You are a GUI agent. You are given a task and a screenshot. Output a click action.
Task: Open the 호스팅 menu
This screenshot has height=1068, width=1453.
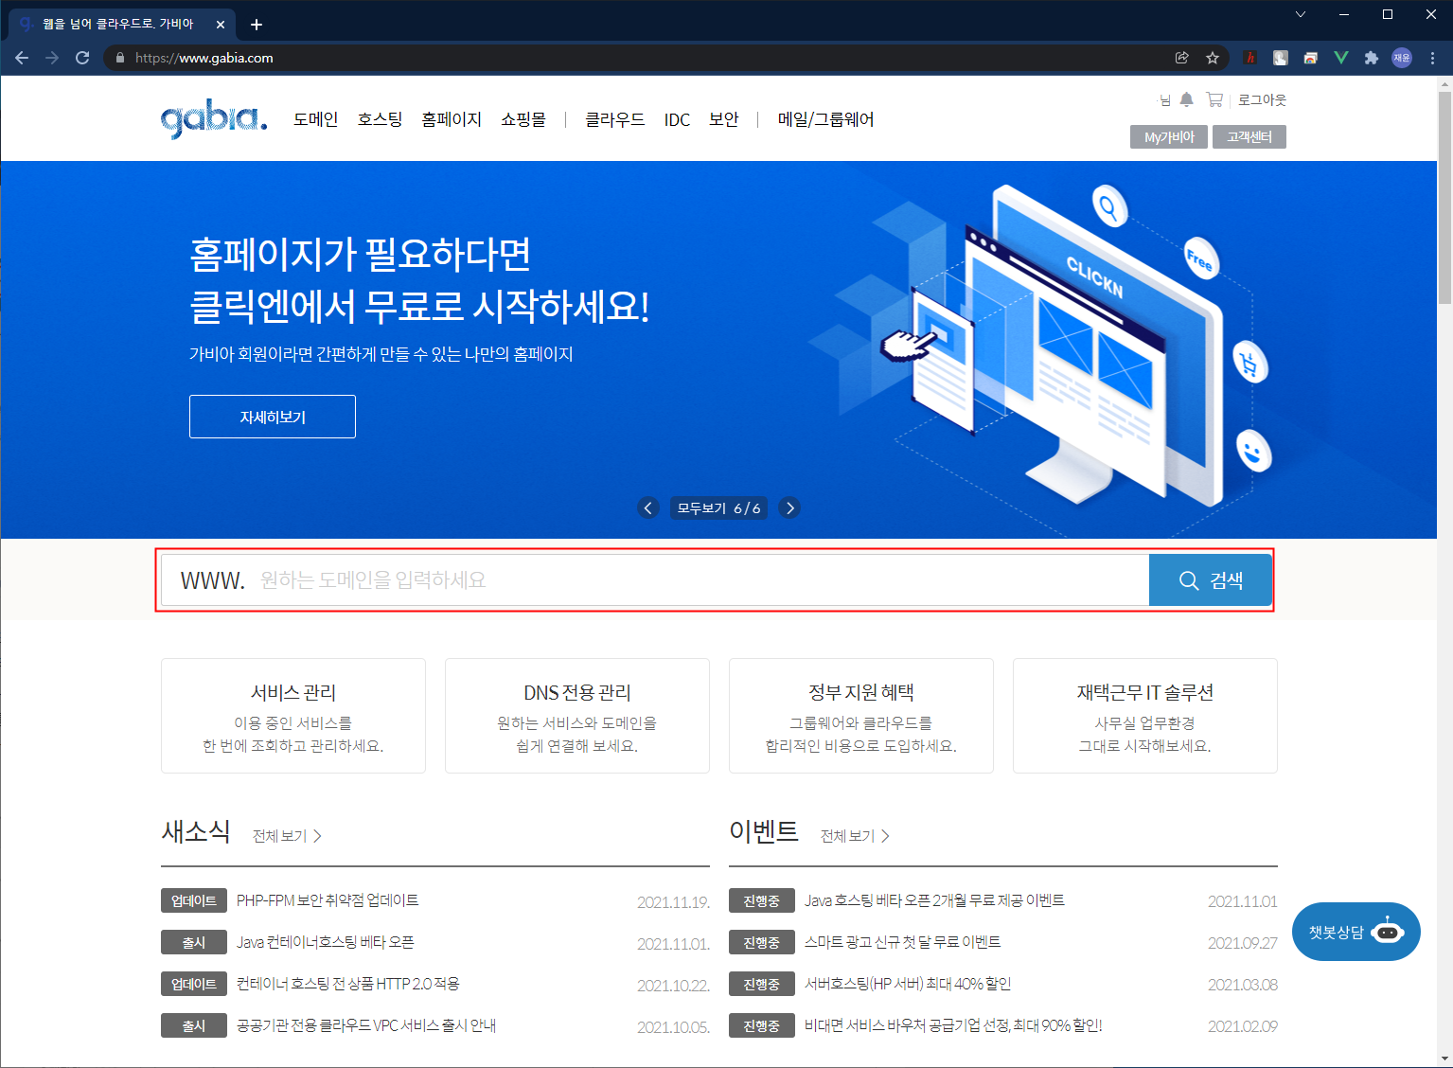(380, 119)
